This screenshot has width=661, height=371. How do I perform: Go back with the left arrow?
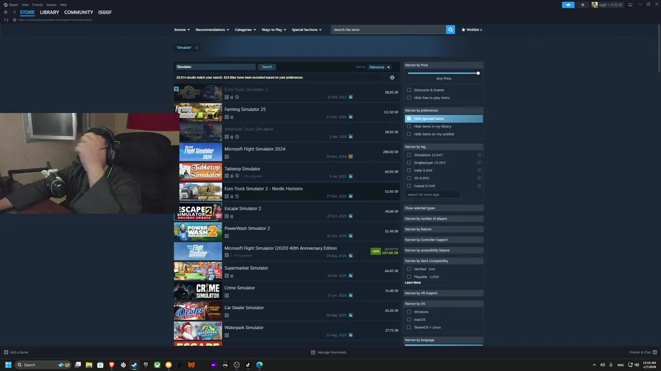(6, 12)
